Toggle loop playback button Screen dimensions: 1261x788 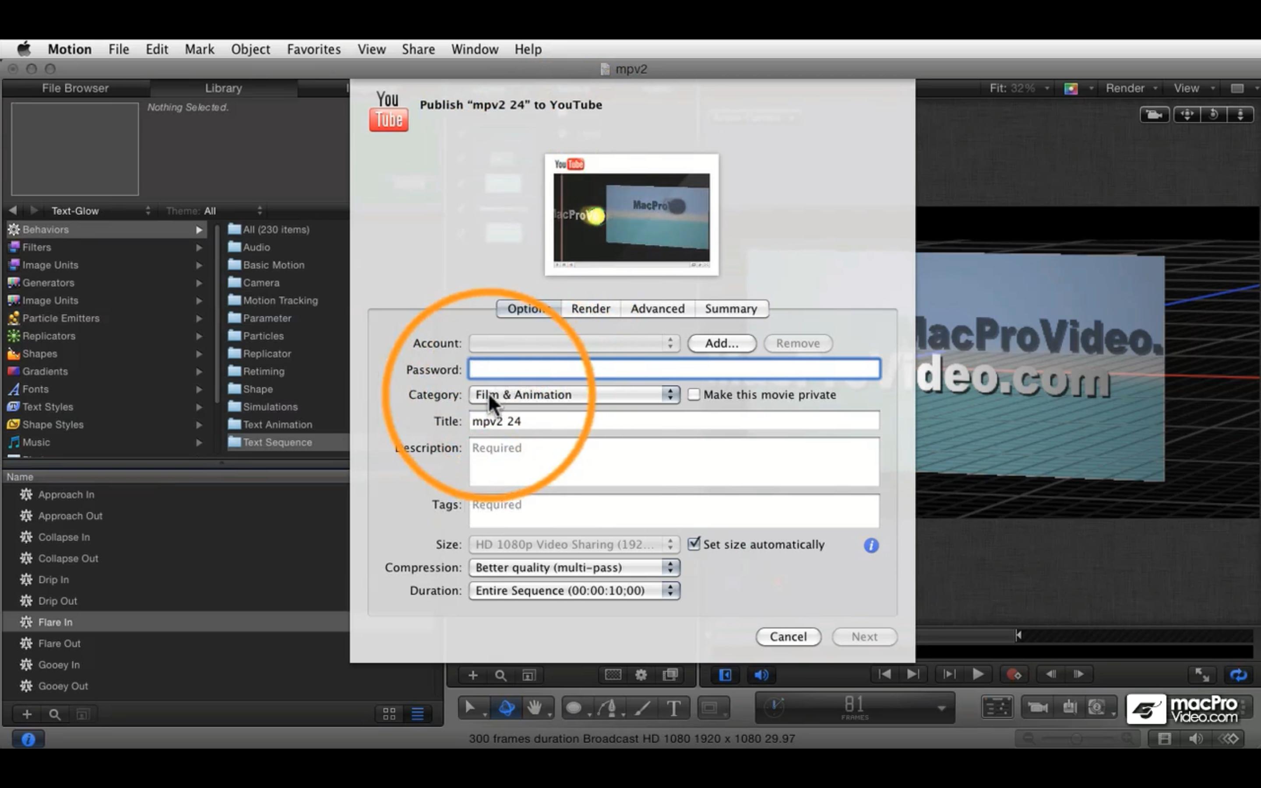[x=1239, y=675]
